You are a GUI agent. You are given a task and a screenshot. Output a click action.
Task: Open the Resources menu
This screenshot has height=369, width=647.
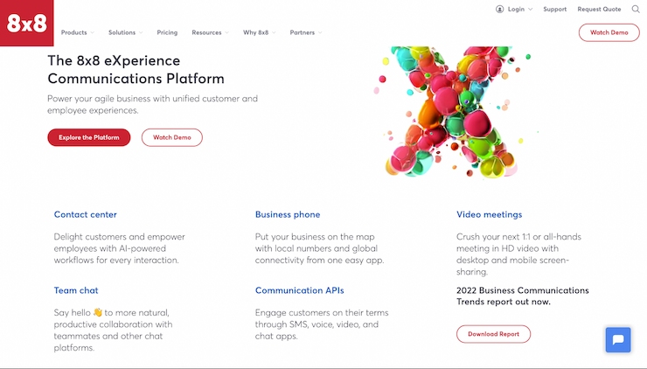tap(206, 32)
